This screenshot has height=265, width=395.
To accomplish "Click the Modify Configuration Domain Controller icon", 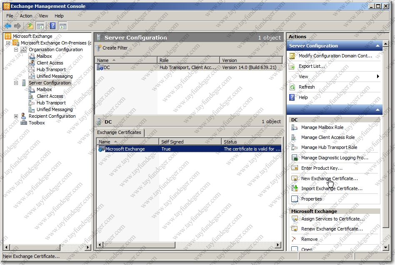I will click(x=292, y=56).
